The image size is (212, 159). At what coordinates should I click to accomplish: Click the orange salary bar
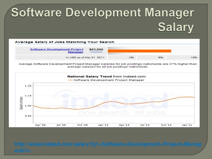[139, 51]
